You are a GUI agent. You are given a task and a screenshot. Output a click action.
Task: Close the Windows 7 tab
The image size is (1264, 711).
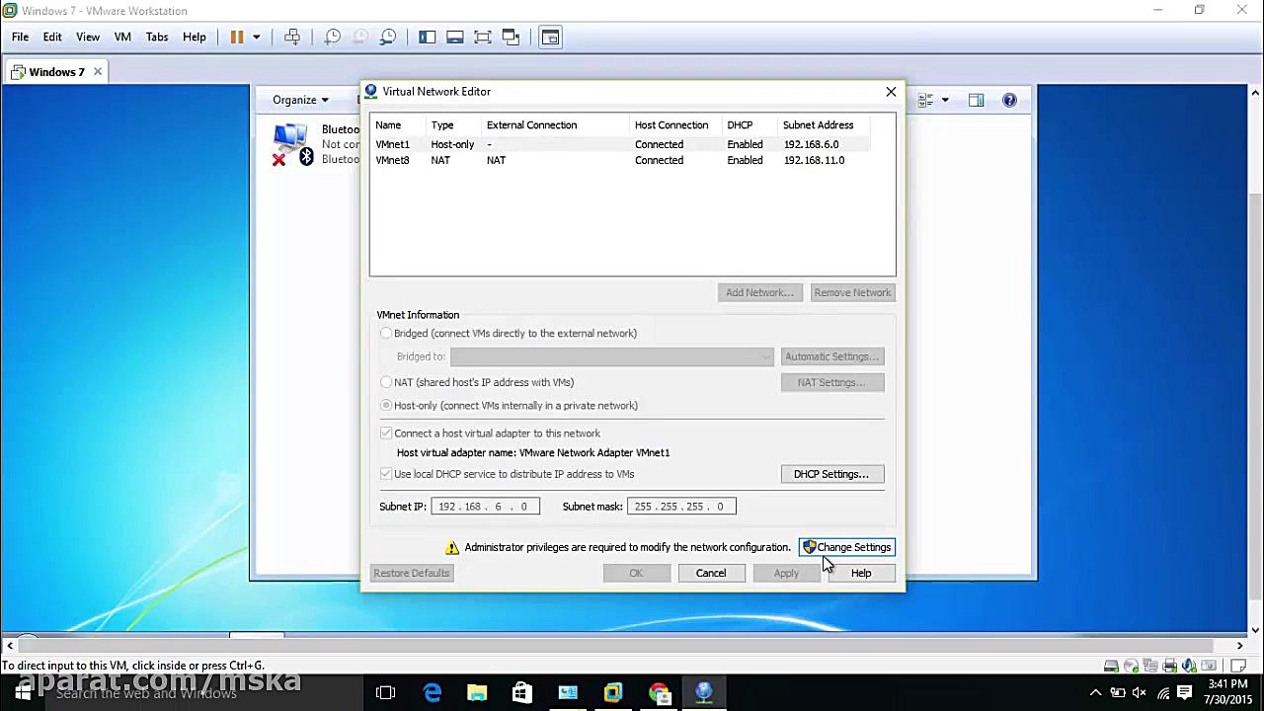[x=98, y=72]
